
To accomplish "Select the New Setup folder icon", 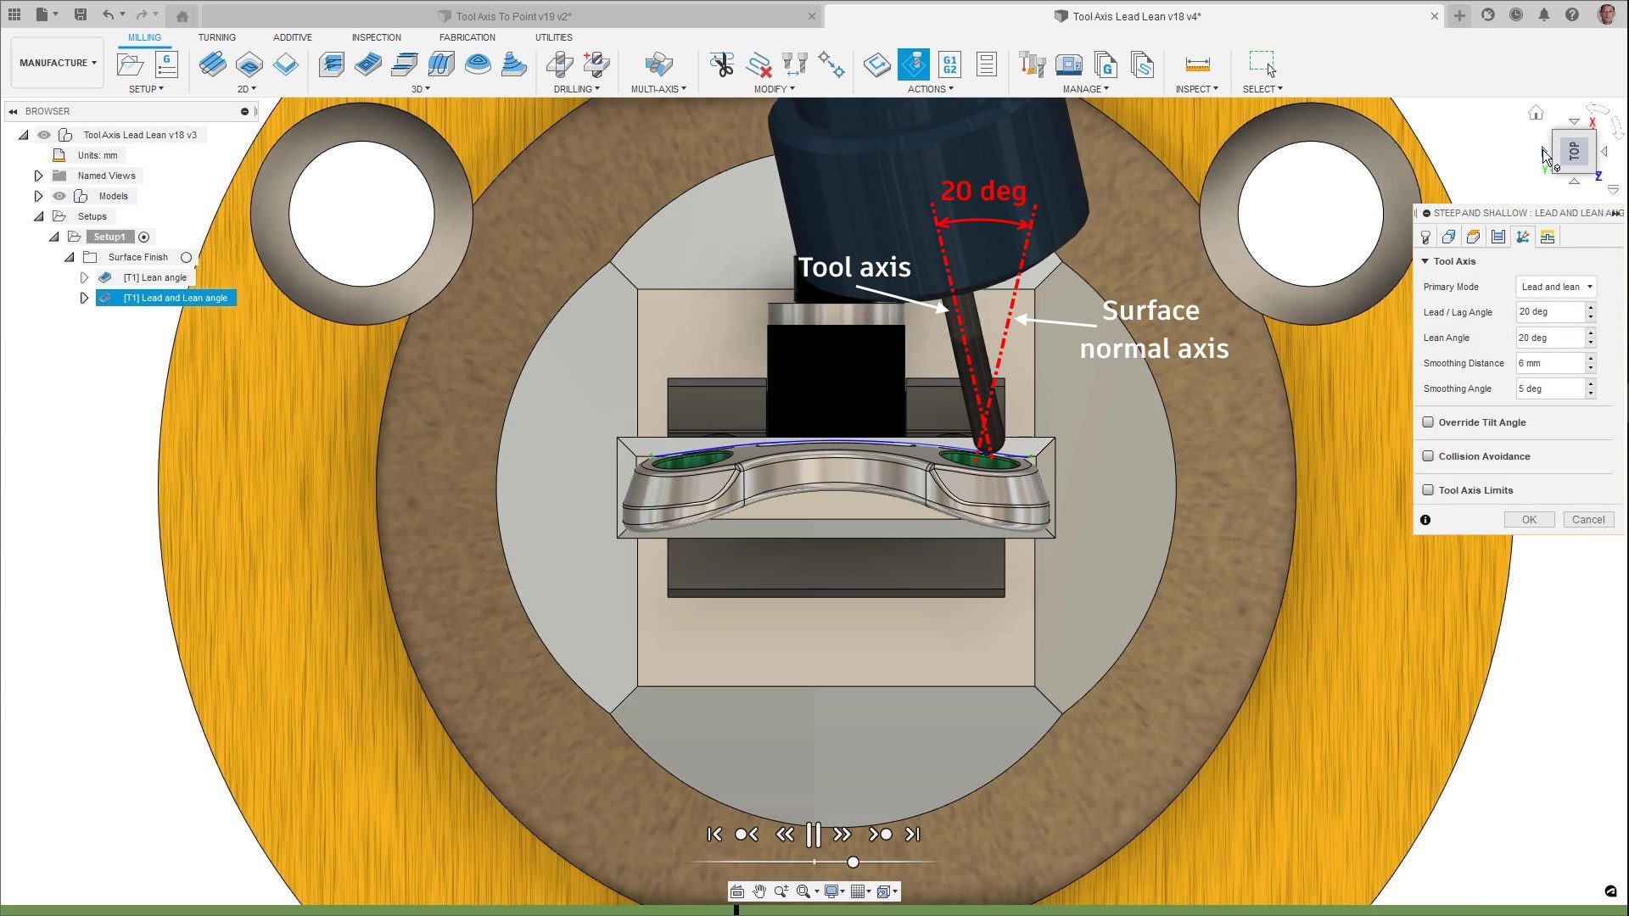I will point(130,64).
